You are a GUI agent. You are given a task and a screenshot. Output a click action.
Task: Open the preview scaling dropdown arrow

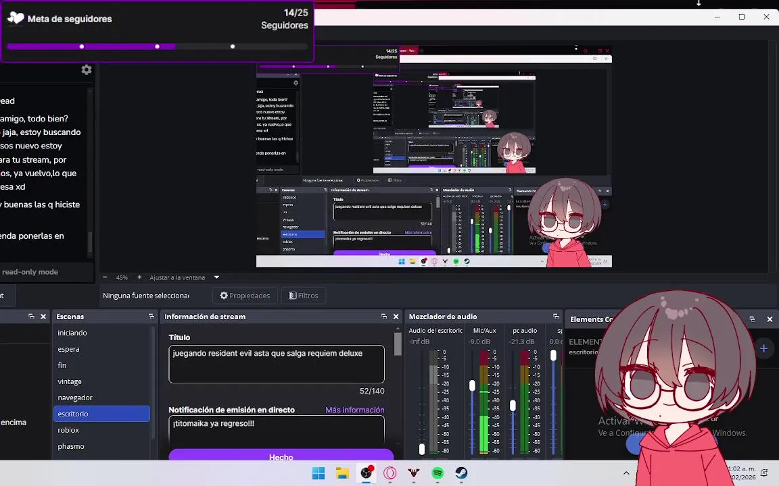216,277
